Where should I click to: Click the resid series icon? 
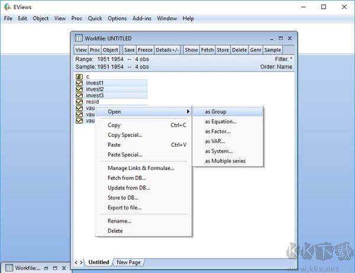tap(79, 102)
